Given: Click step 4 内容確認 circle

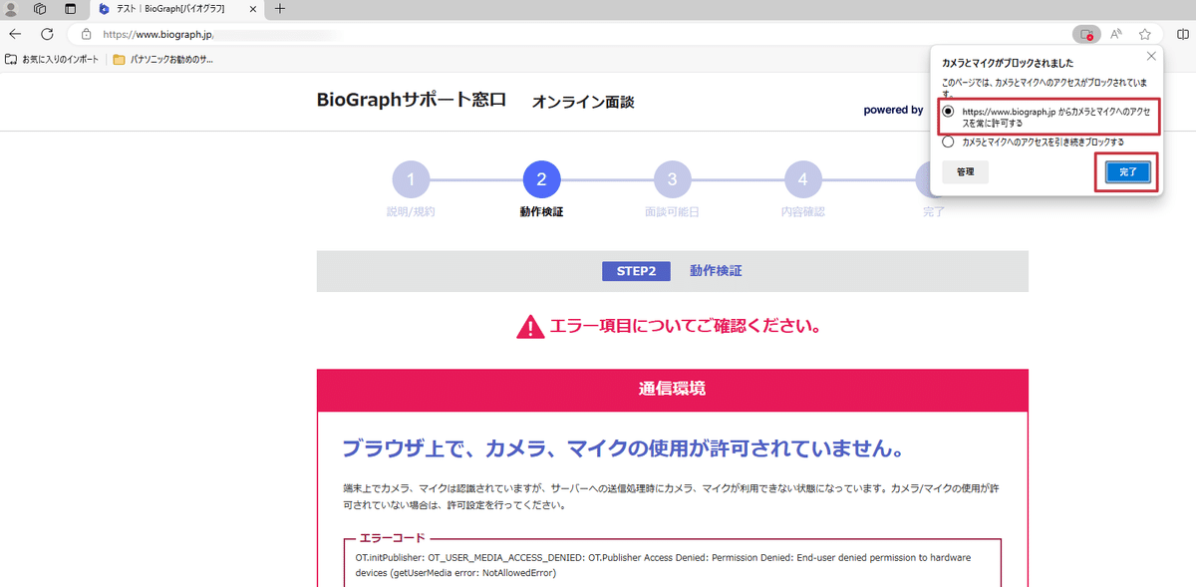Looking at the screenshot, I should tap(802, 180).
